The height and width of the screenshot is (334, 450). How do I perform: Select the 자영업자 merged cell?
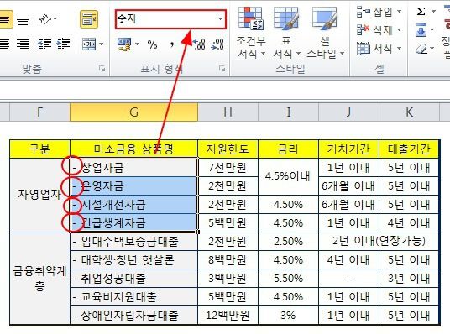click(x=40, y=196)
